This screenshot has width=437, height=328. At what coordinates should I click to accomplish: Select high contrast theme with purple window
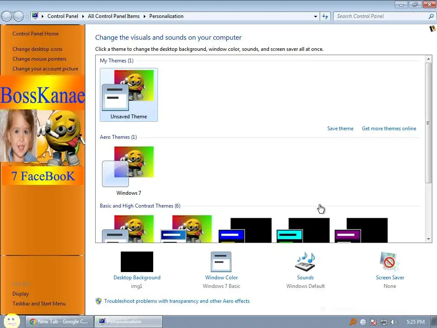click(361, 230)
